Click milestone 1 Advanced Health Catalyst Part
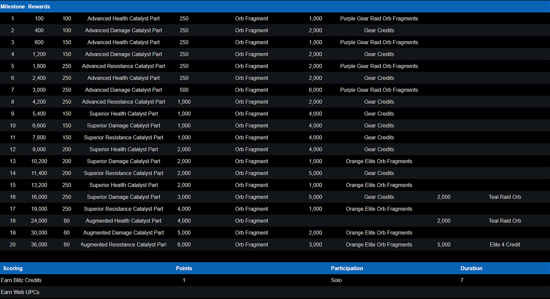The image size is (550, 299). (123, 18)
